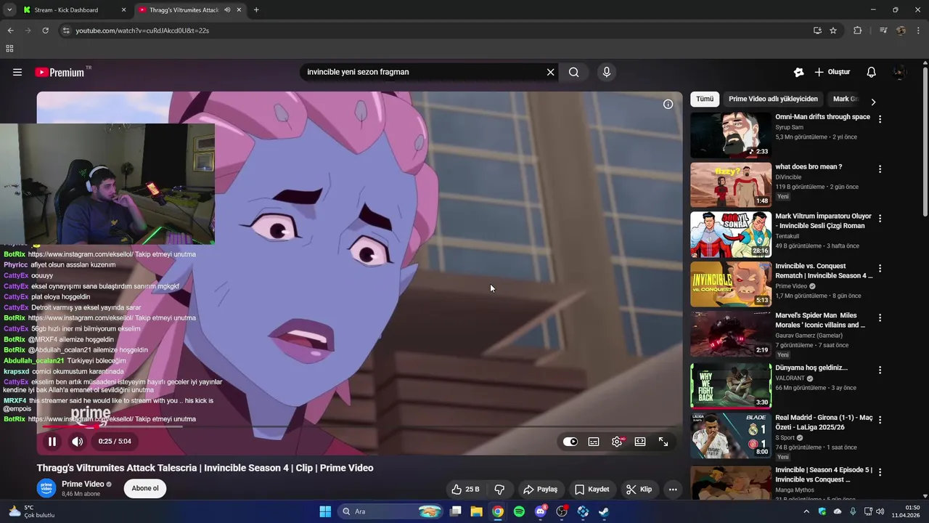Select the Tümü filter chip
929x523 pixels.
coord(705,99)
